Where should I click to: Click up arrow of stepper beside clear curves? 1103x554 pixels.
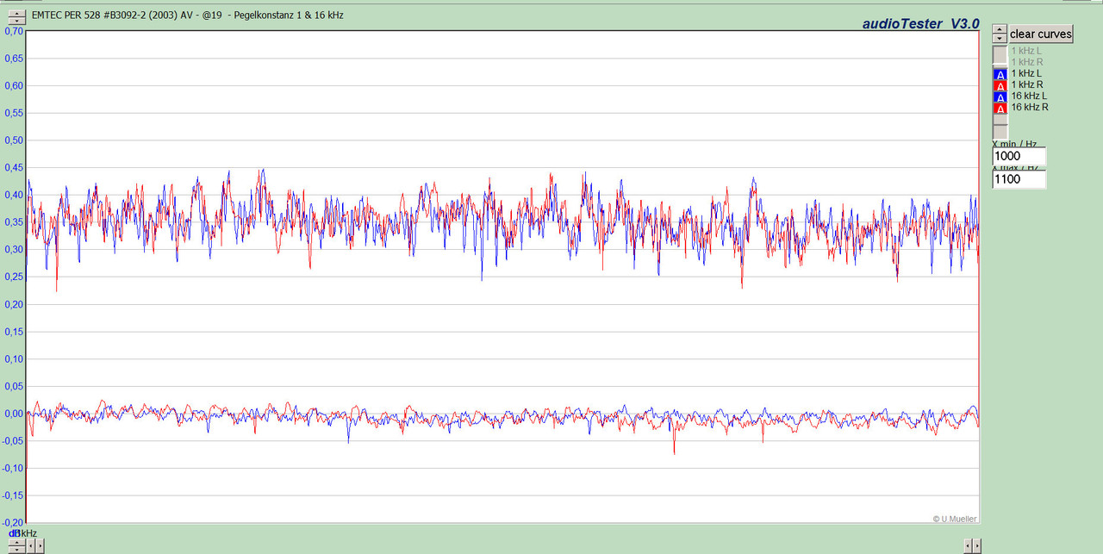(1000, 28)
